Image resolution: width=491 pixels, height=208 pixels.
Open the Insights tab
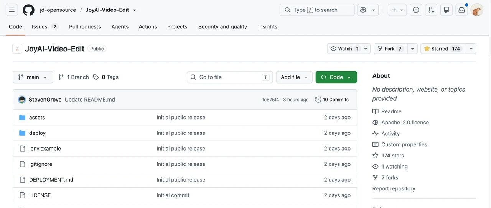coord(267,27)
